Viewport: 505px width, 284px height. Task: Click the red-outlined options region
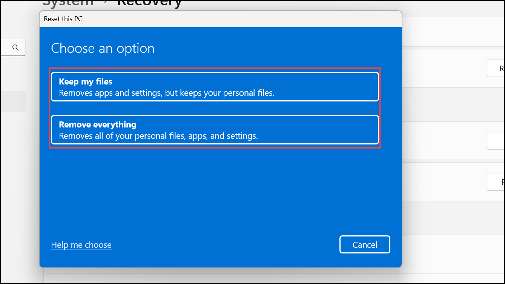tap(215, 108)
